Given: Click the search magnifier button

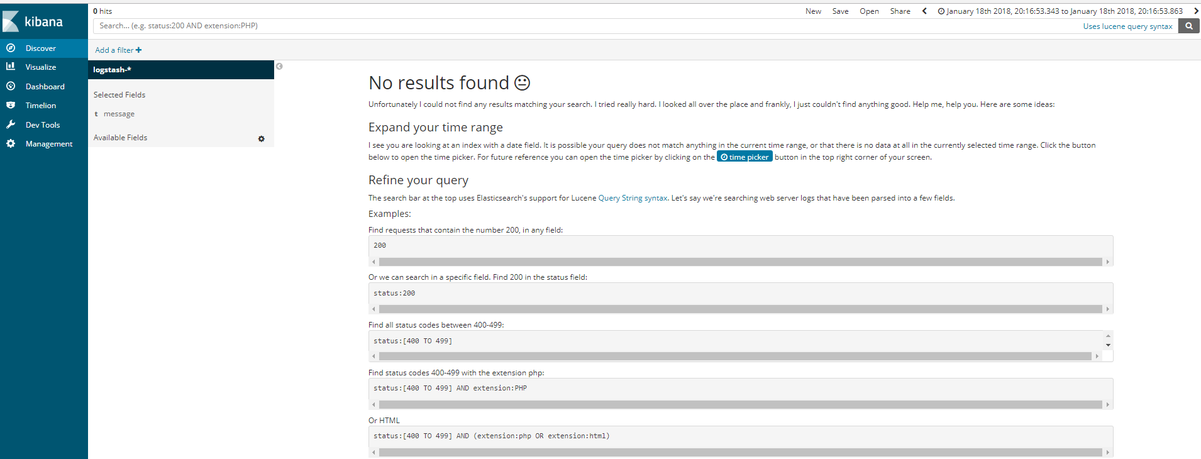Looking at the screenshot, I should pos(1189,26).
